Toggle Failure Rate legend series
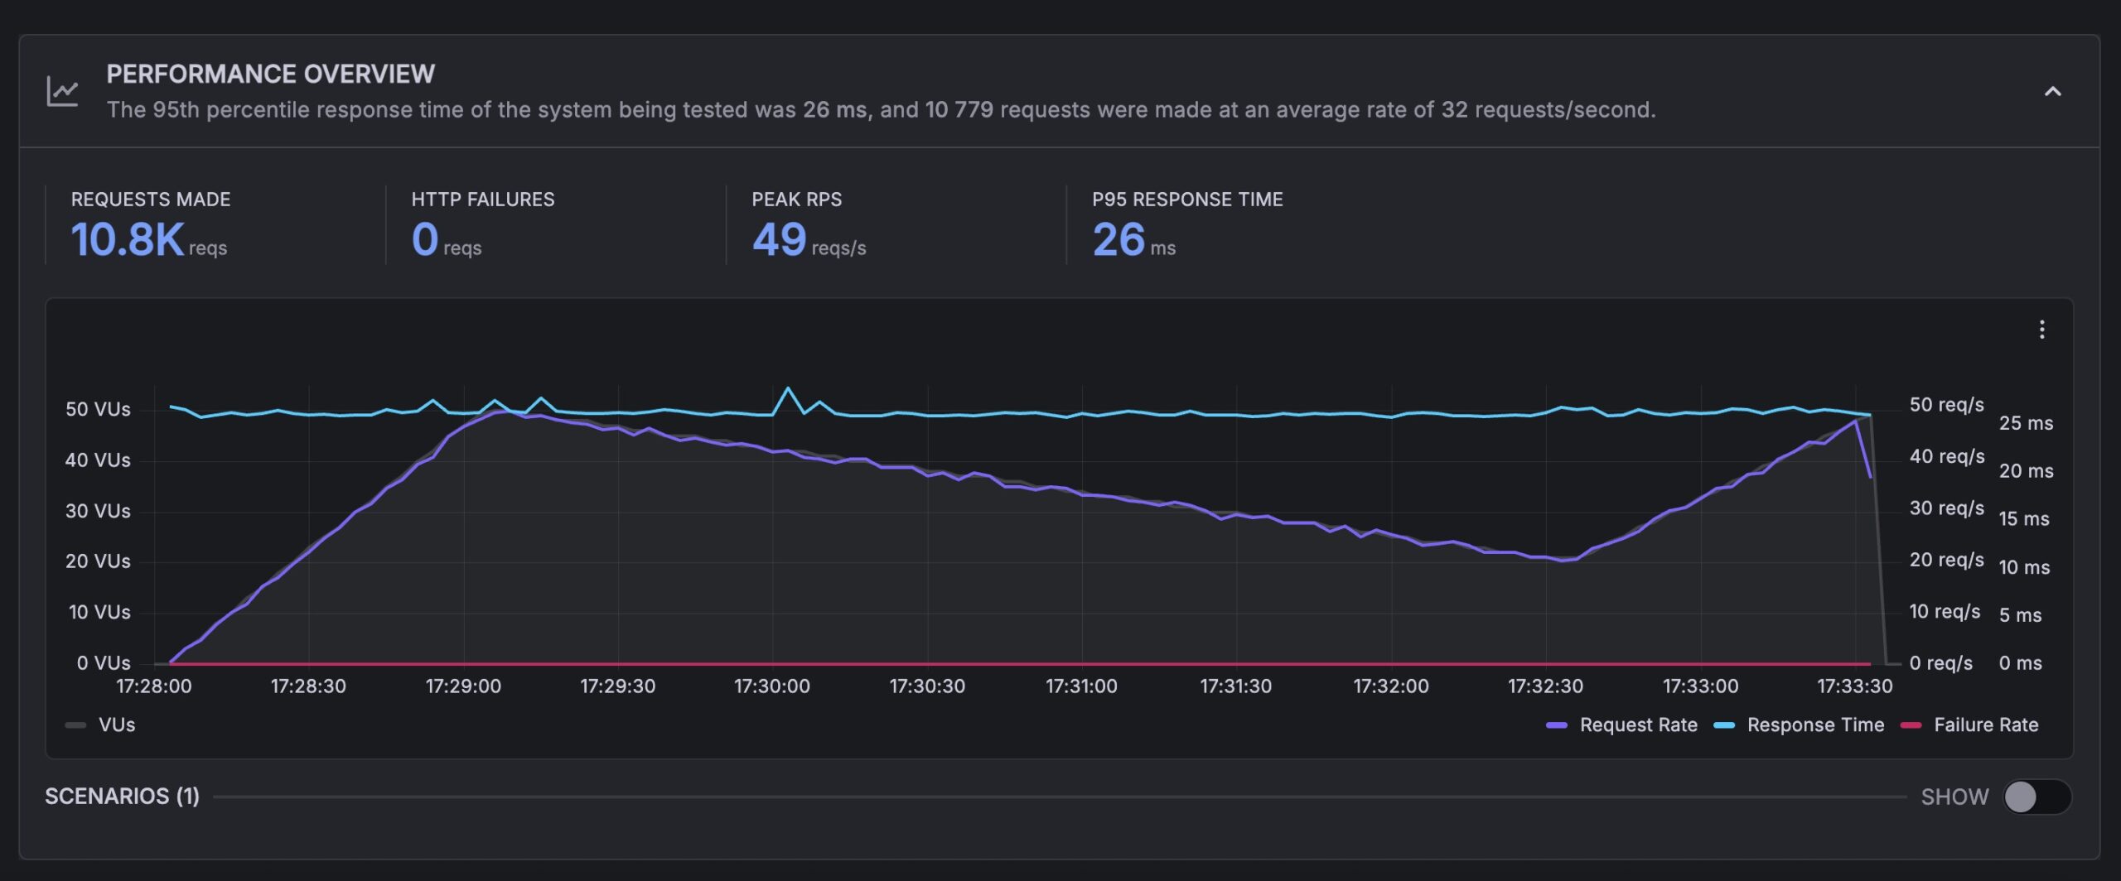This screenshot has width=2121, height=881. (1969, 725)
